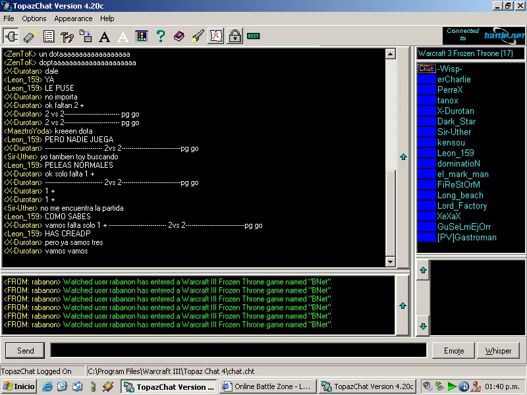Launch Internet Explorer from quick launch
The width and height of the screenshot is (527, 395).
pos(47,386)
